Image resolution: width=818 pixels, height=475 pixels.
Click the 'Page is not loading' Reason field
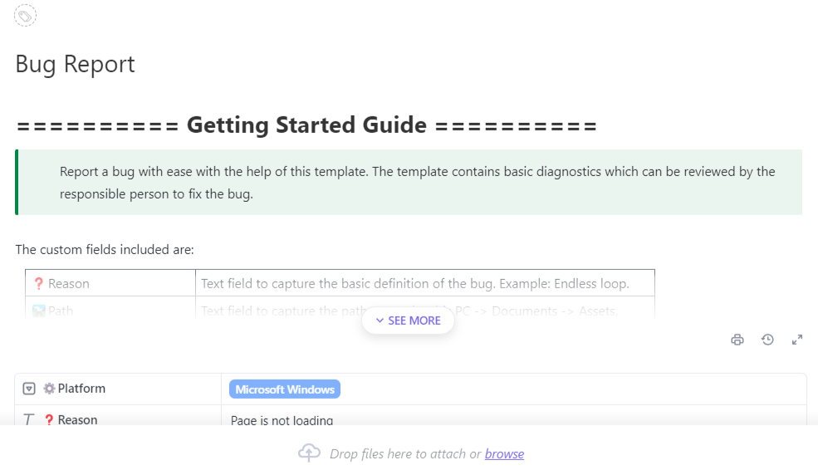point(282,420)
